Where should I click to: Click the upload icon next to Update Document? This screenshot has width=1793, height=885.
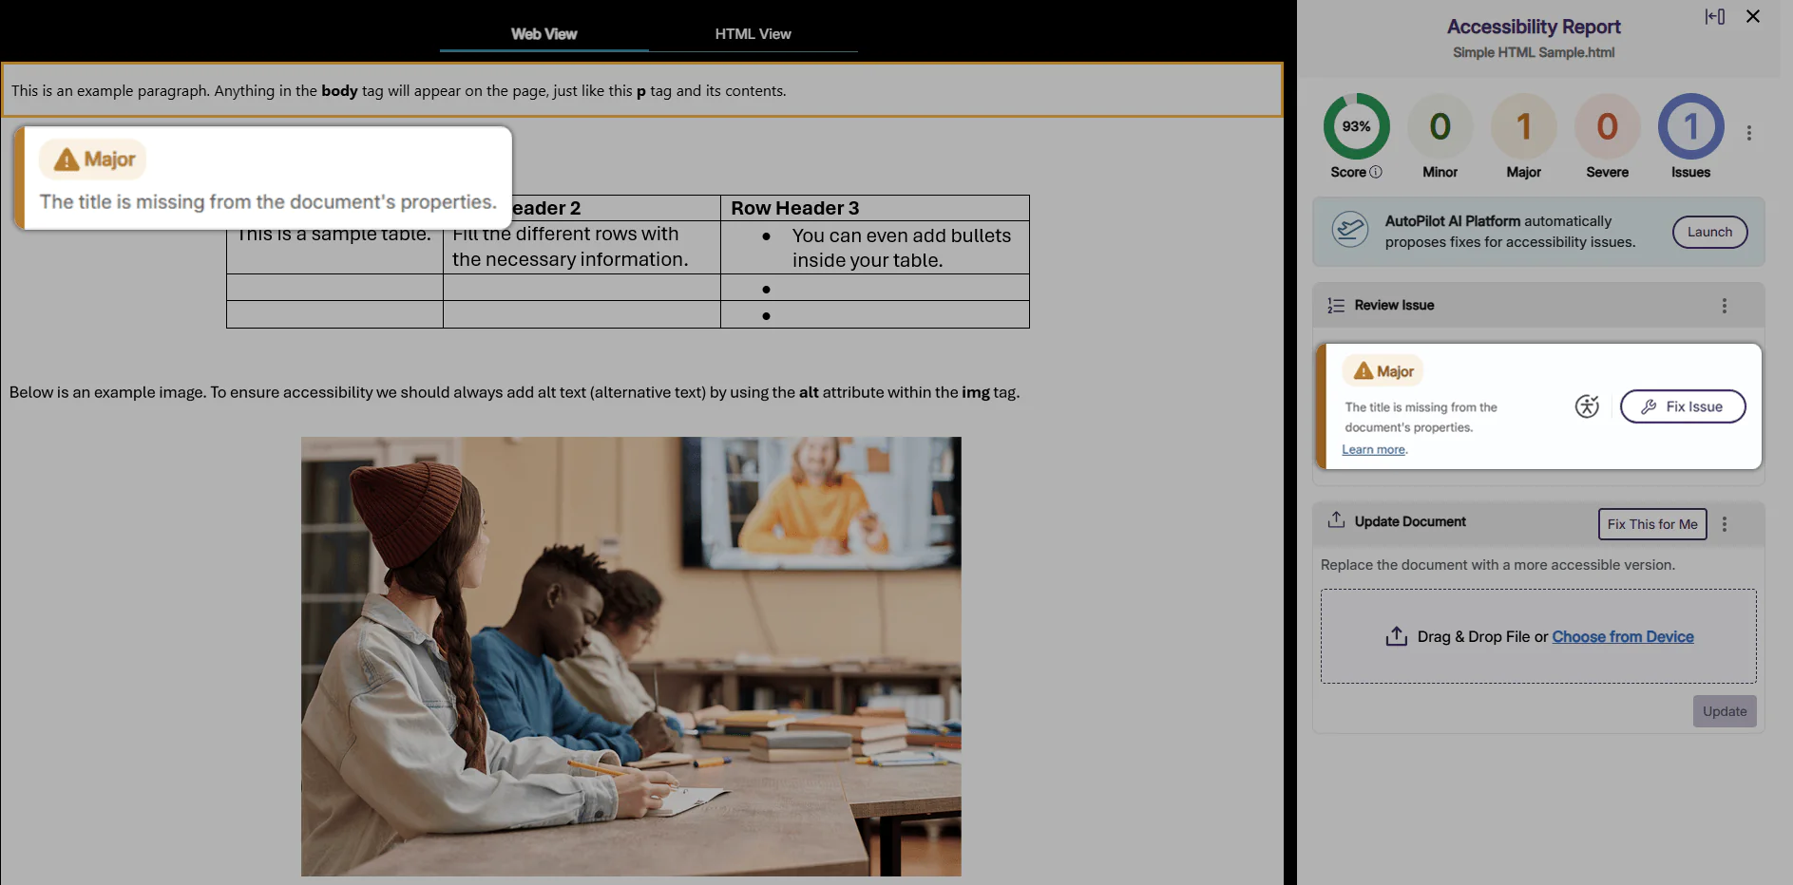coord(1336,520)
